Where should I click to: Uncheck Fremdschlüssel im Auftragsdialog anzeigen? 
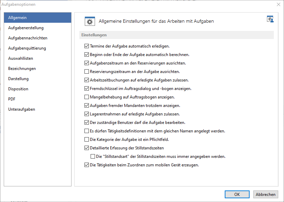(86, 89)
